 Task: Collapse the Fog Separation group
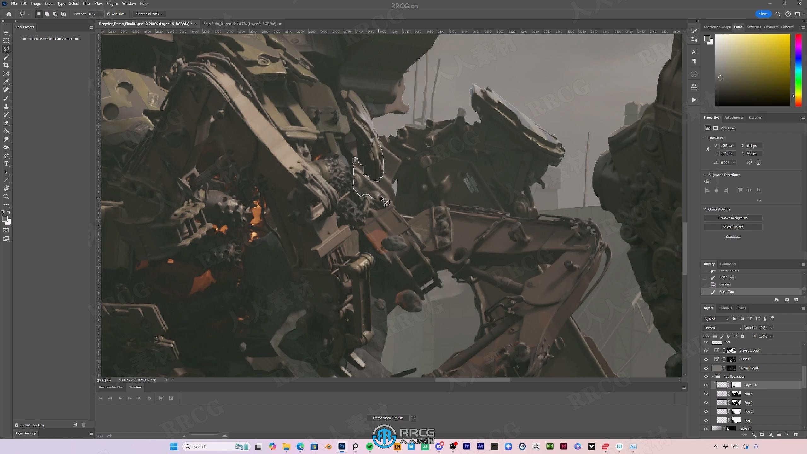(713, 376)
